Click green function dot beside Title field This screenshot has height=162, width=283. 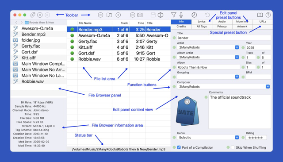[x=174, y=38]
